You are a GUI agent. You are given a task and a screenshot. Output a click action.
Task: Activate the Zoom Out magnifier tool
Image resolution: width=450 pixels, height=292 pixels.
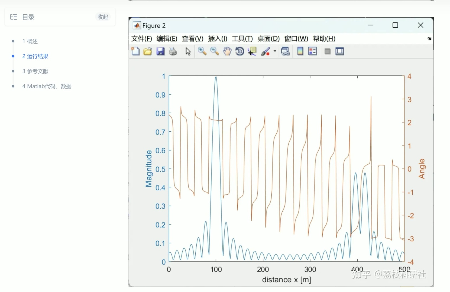(x=215, y=51)
